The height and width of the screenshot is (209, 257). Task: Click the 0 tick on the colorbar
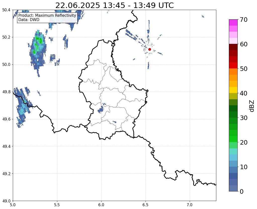point(242,191)
